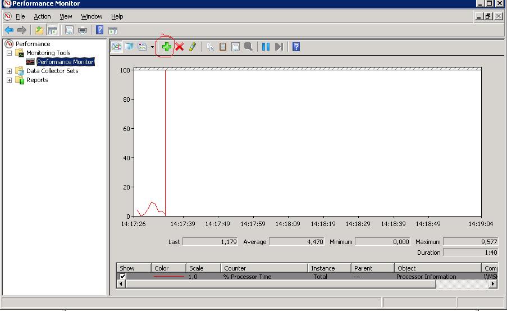Expand the Data Collector Sets node

(x=10, y=71)
